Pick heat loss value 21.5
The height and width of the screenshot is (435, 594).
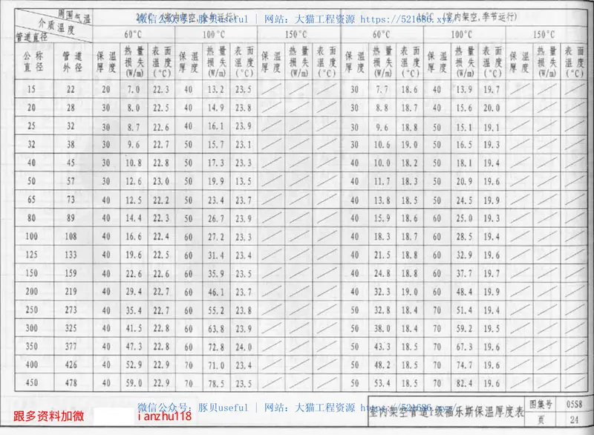pos(382,255)
